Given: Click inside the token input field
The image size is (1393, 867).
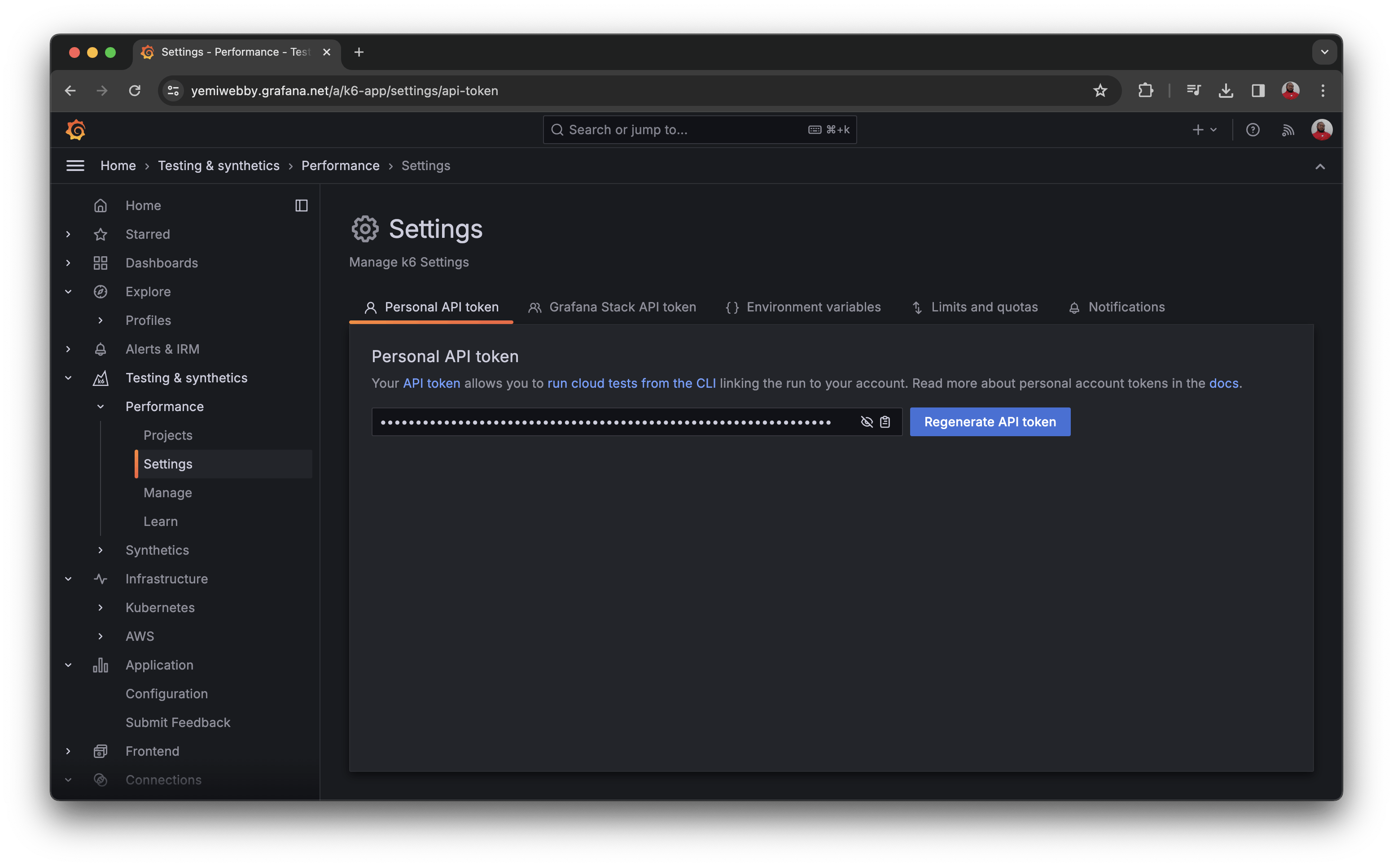Looking at the screenshot, I should point(602,421).
